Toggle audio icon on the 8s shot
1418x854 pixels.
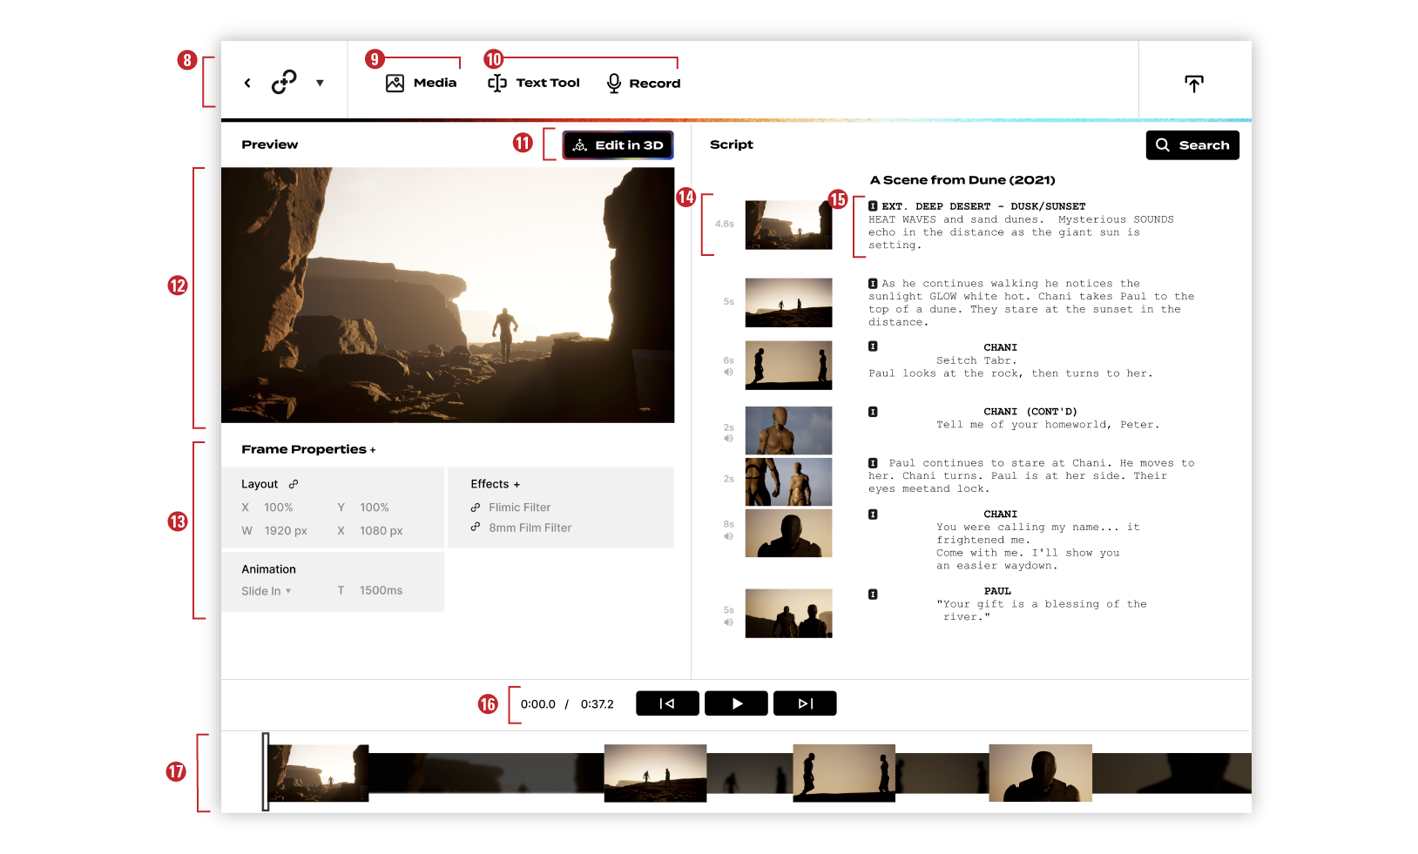click(728, 536)
